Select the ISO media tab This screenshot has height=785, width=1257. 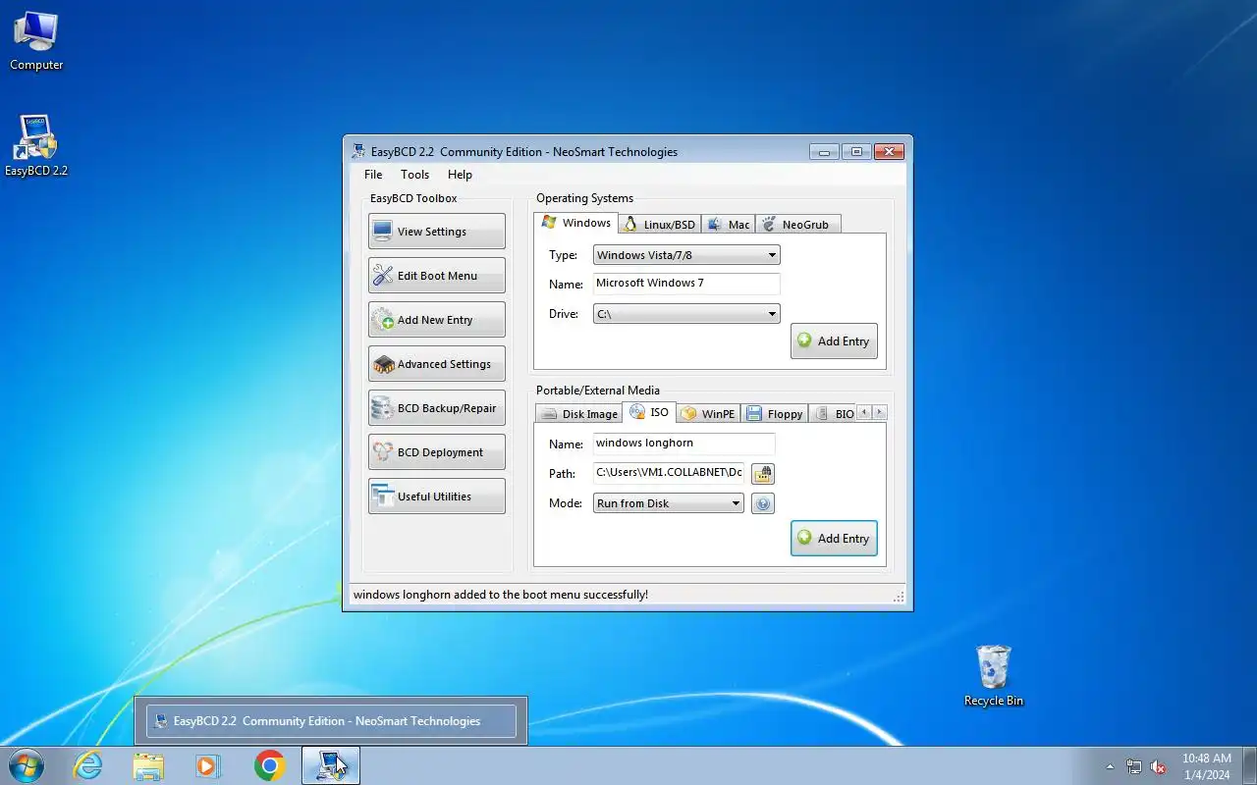coord(649,412)
